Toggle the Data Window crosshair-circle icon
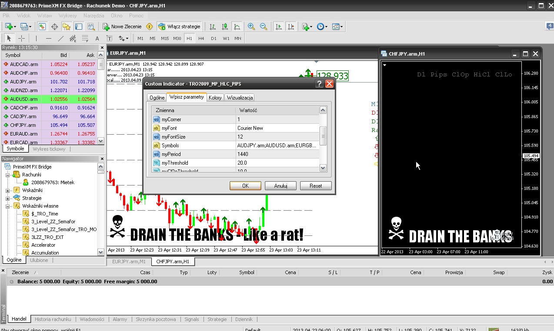Image resolution: width=554 pixels, height=331 pixels. (54, 26)
